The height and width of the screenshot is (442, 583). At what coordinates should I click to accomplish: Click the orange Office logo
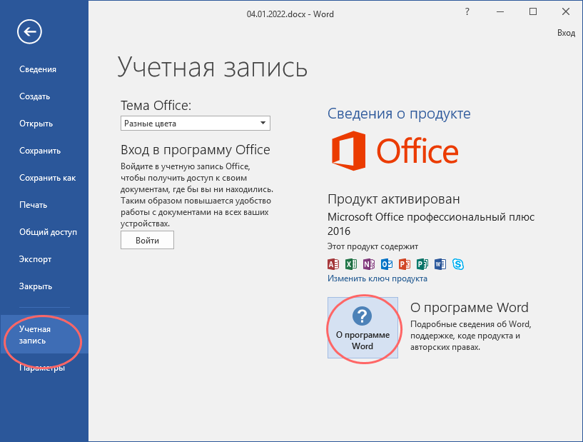[395, 151]
